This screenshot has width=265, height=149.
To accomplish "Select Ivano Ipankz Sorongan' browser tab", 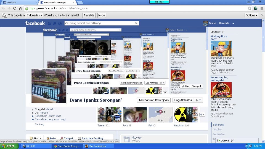I will coord(57,2).
